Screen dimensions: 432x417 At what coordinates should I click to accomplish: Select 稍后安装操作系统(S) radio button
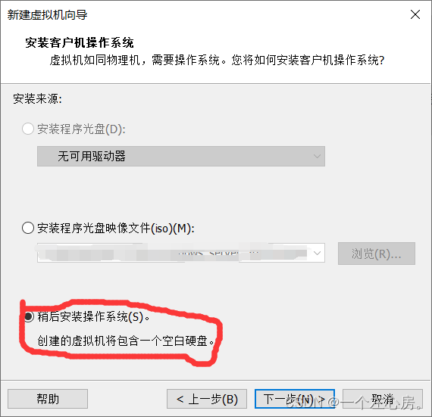point(28,316)
